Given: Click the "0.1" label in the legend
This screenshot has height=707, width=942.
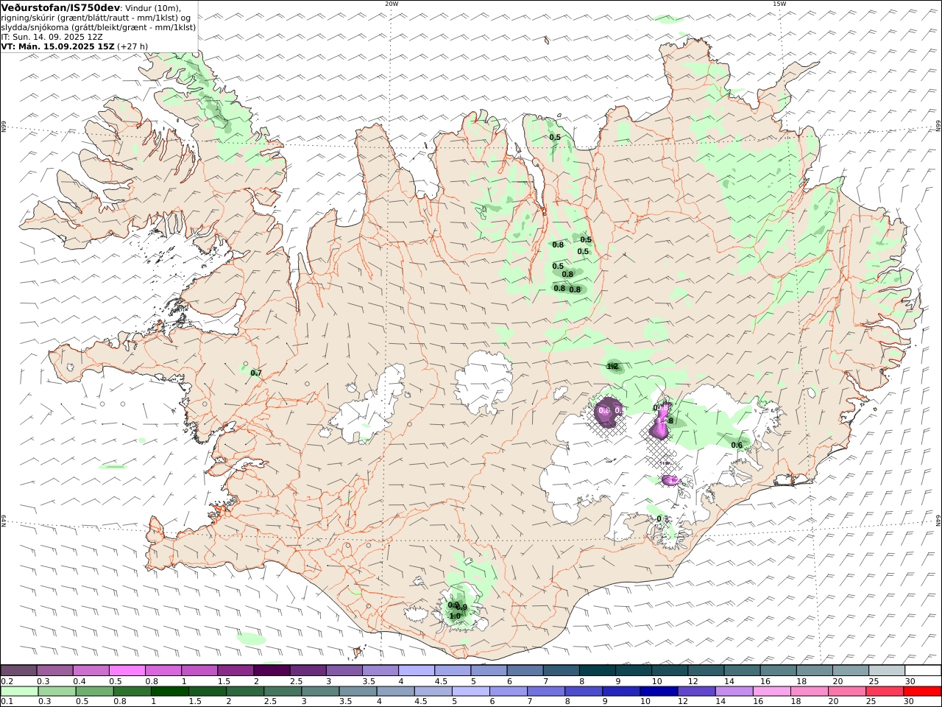Looking at the screenshot, I should click(6, 702).
